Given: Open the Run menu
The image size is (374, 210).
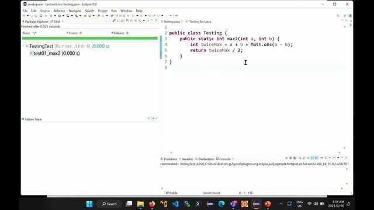Looking at the screenshot, I should pos(114,10).
